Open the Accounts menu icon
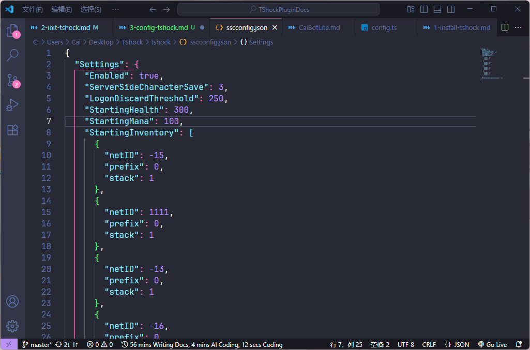The width and height of the screenshot is (530, 350). 12,301
